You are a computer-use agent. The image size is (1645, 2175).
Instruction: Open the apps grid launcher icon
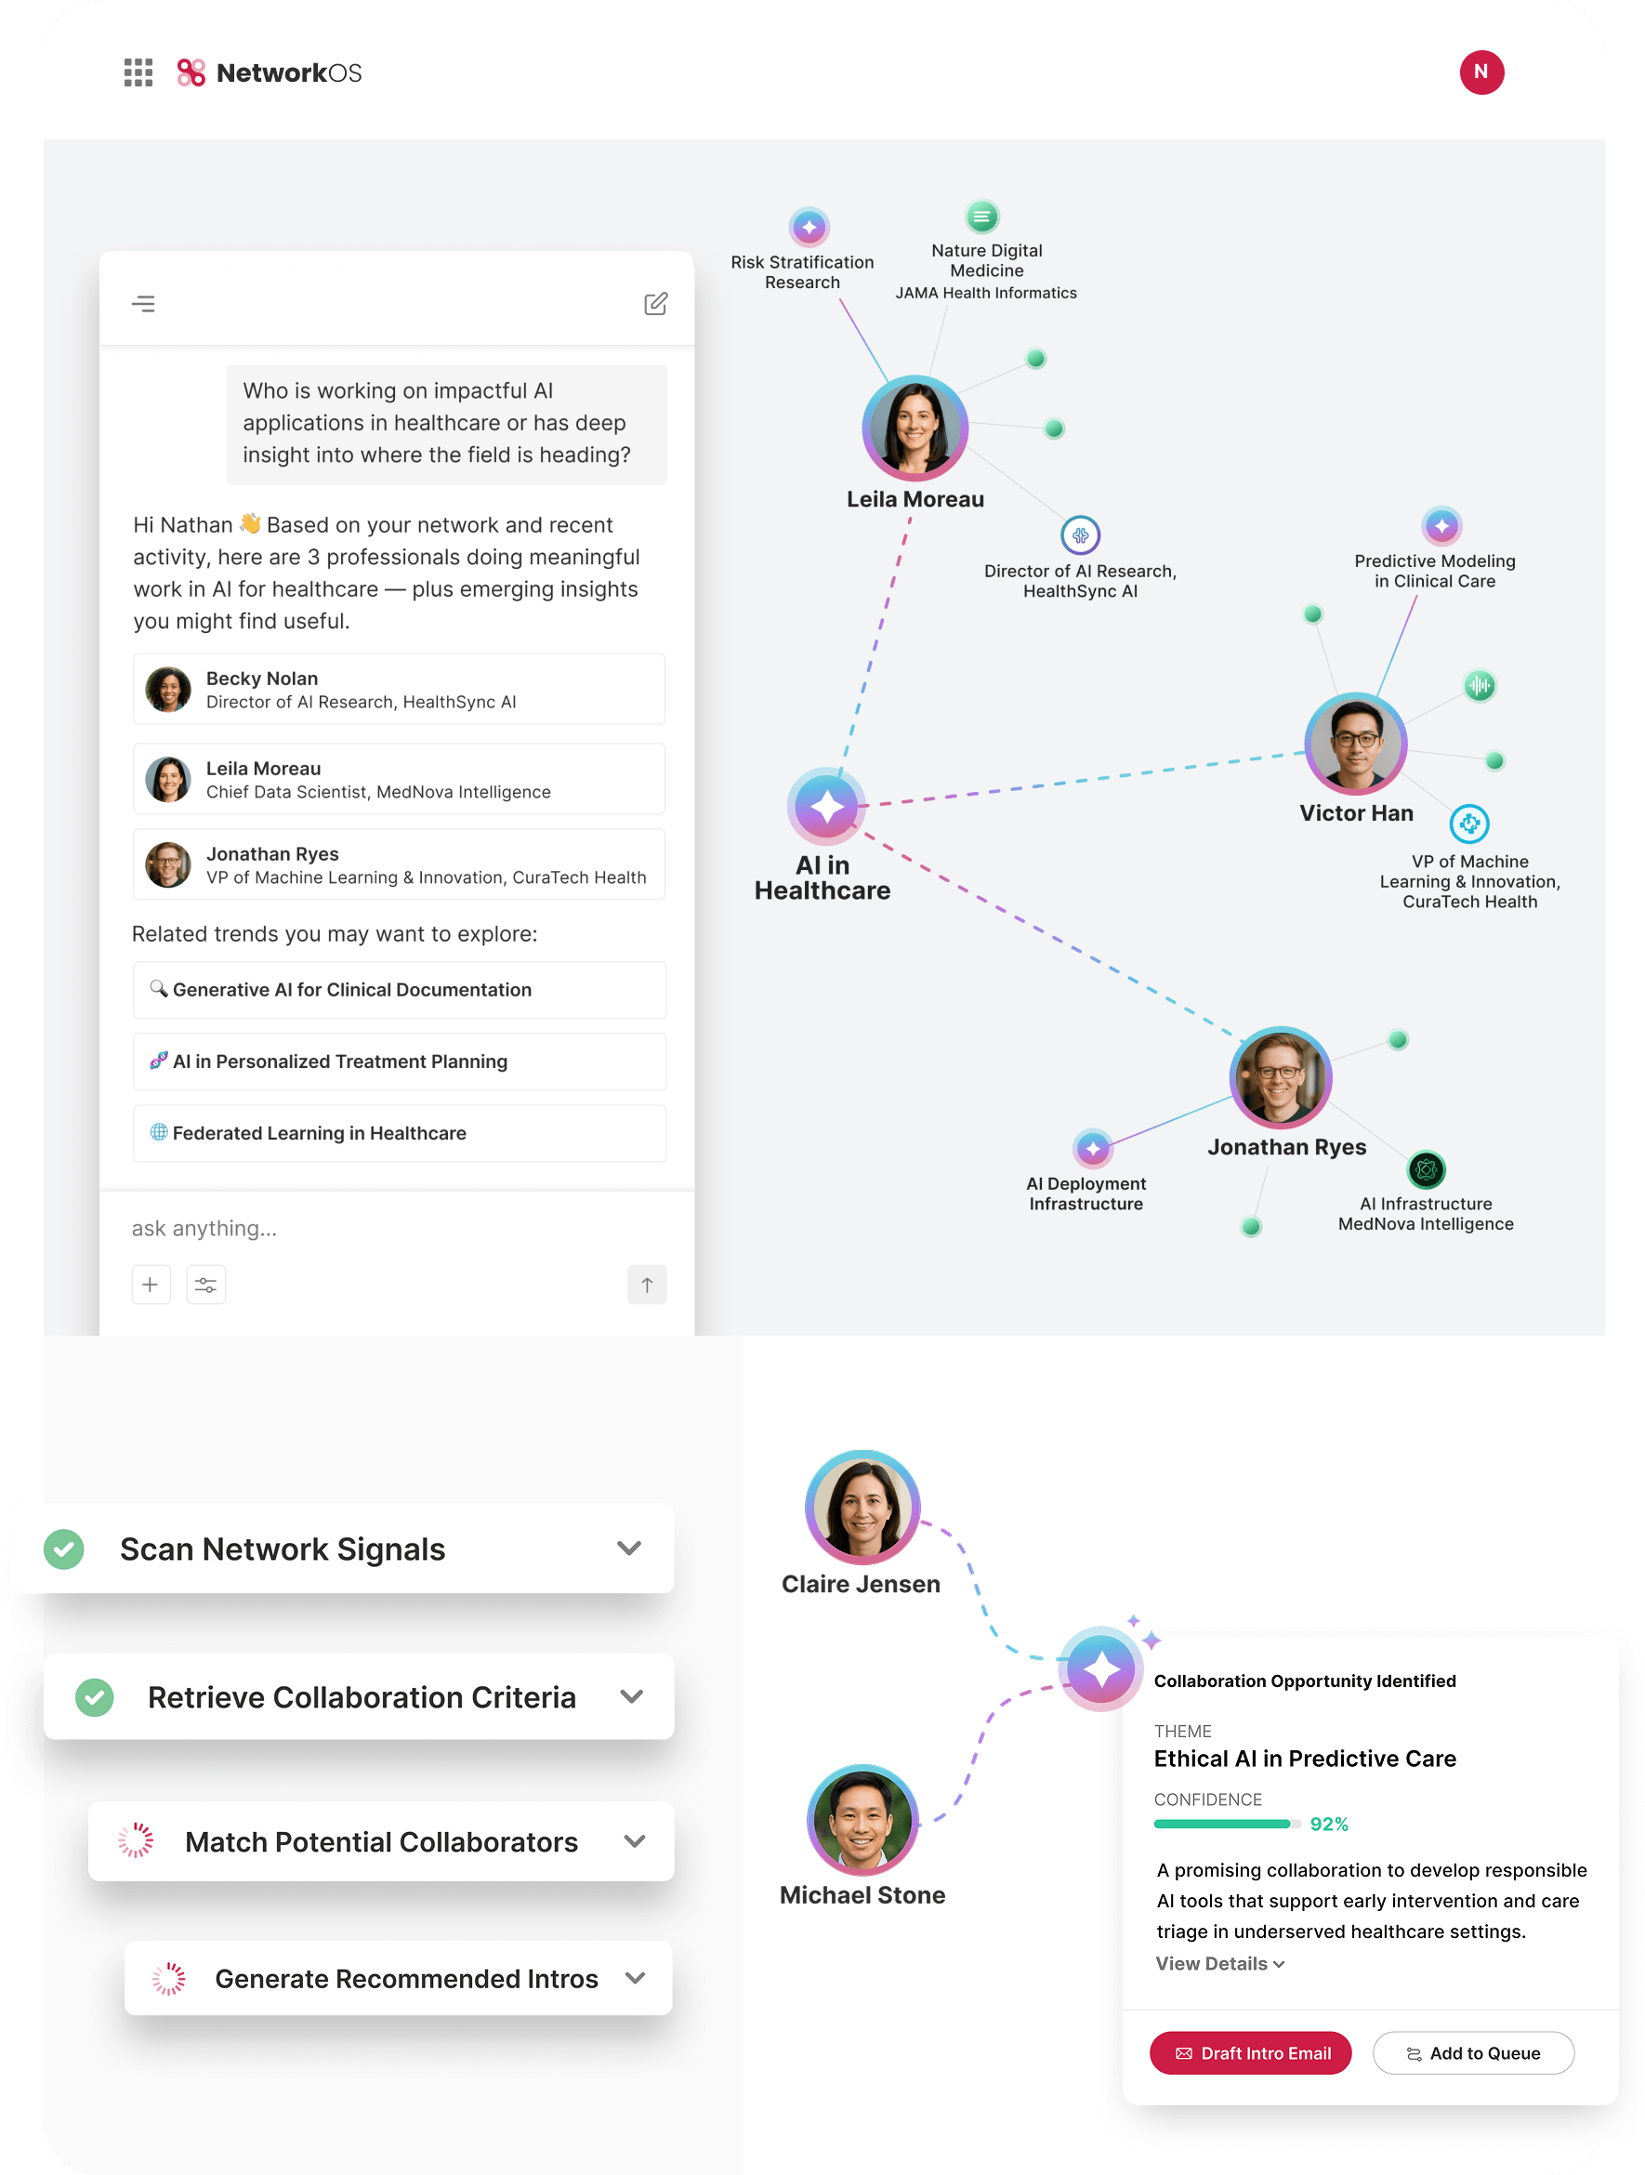(x=138, y=72)
